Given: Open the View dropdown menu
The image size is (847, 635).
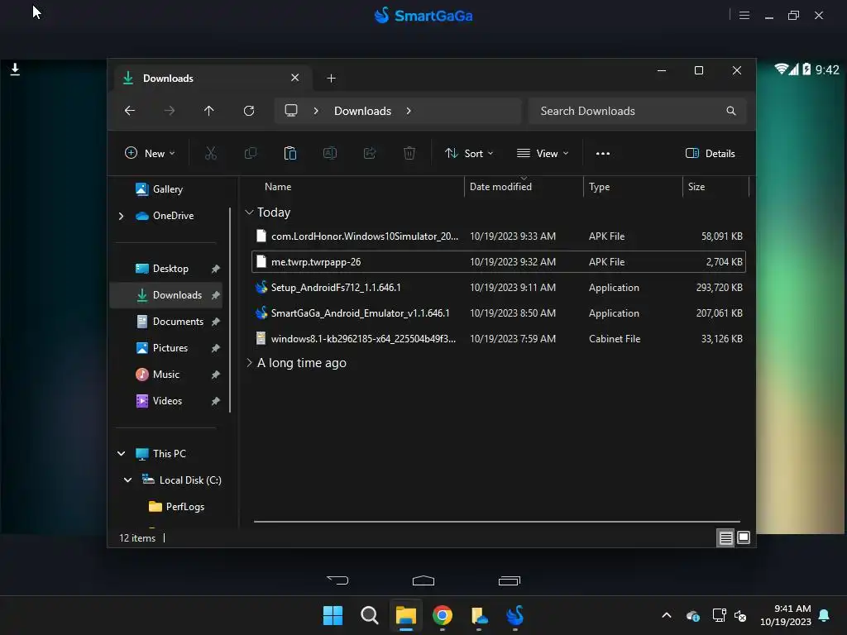Looking at the screenshot, I should (543, 153).
